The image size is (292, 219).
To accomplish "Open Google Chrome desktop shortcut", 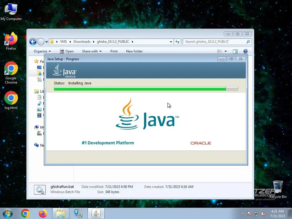I will click(x=11, y=73).
